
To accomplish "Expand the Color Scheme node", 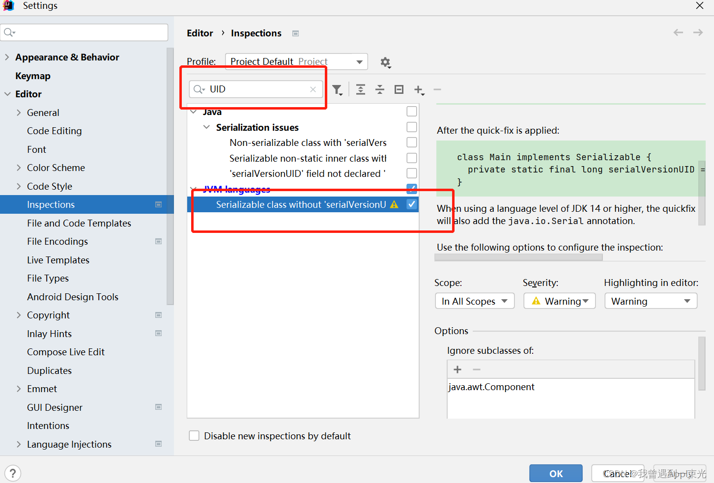I will click(19, 168).
